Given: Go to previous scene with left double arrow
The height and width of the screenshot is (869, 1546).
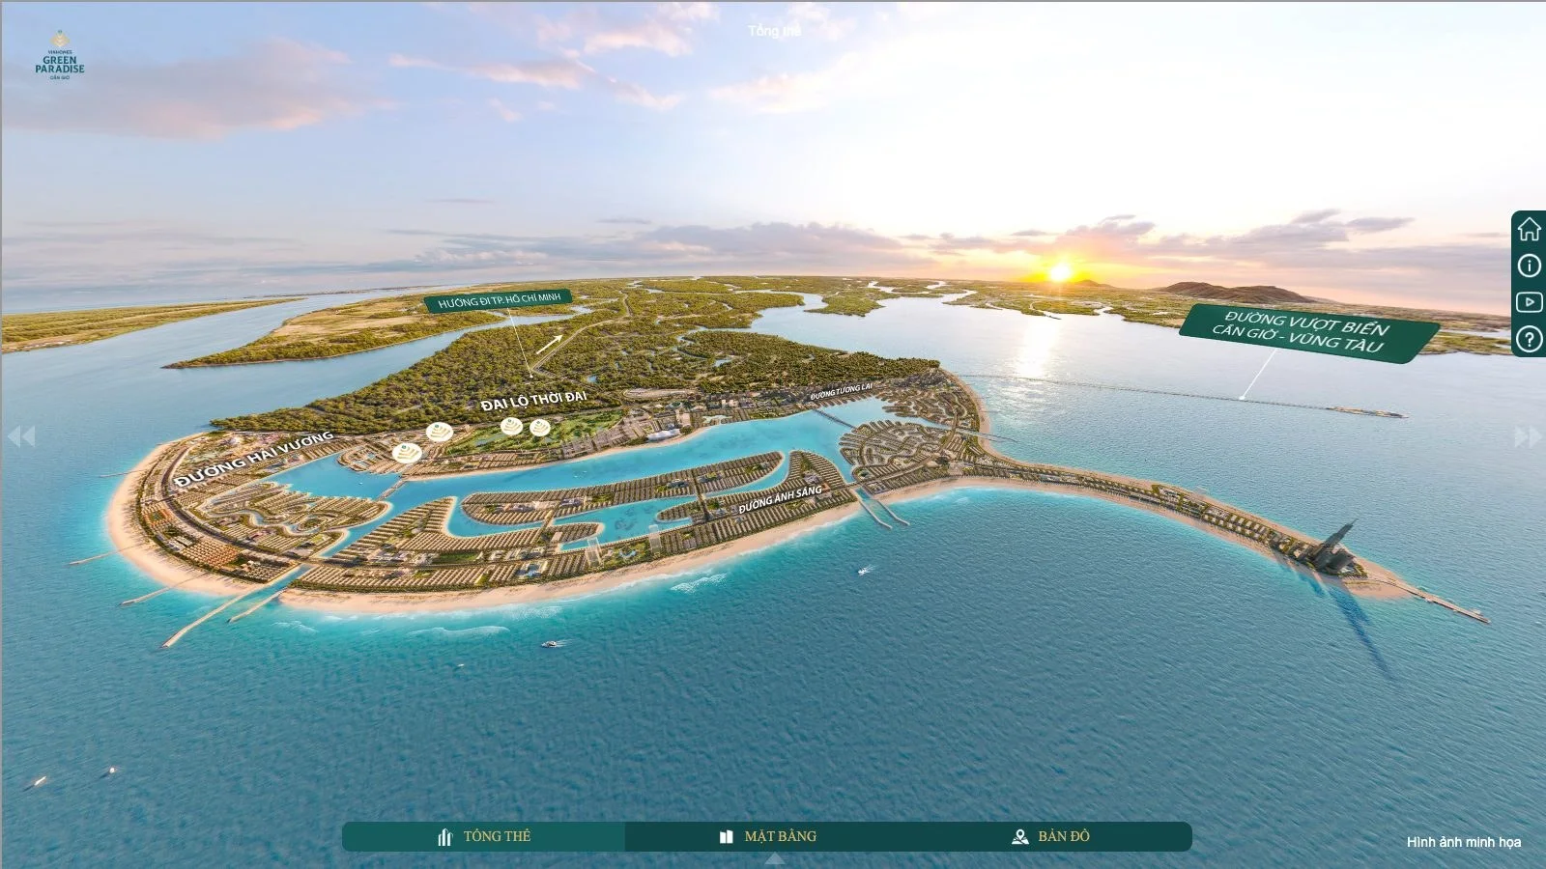Looking at the screenshot, I should [21, 436].
